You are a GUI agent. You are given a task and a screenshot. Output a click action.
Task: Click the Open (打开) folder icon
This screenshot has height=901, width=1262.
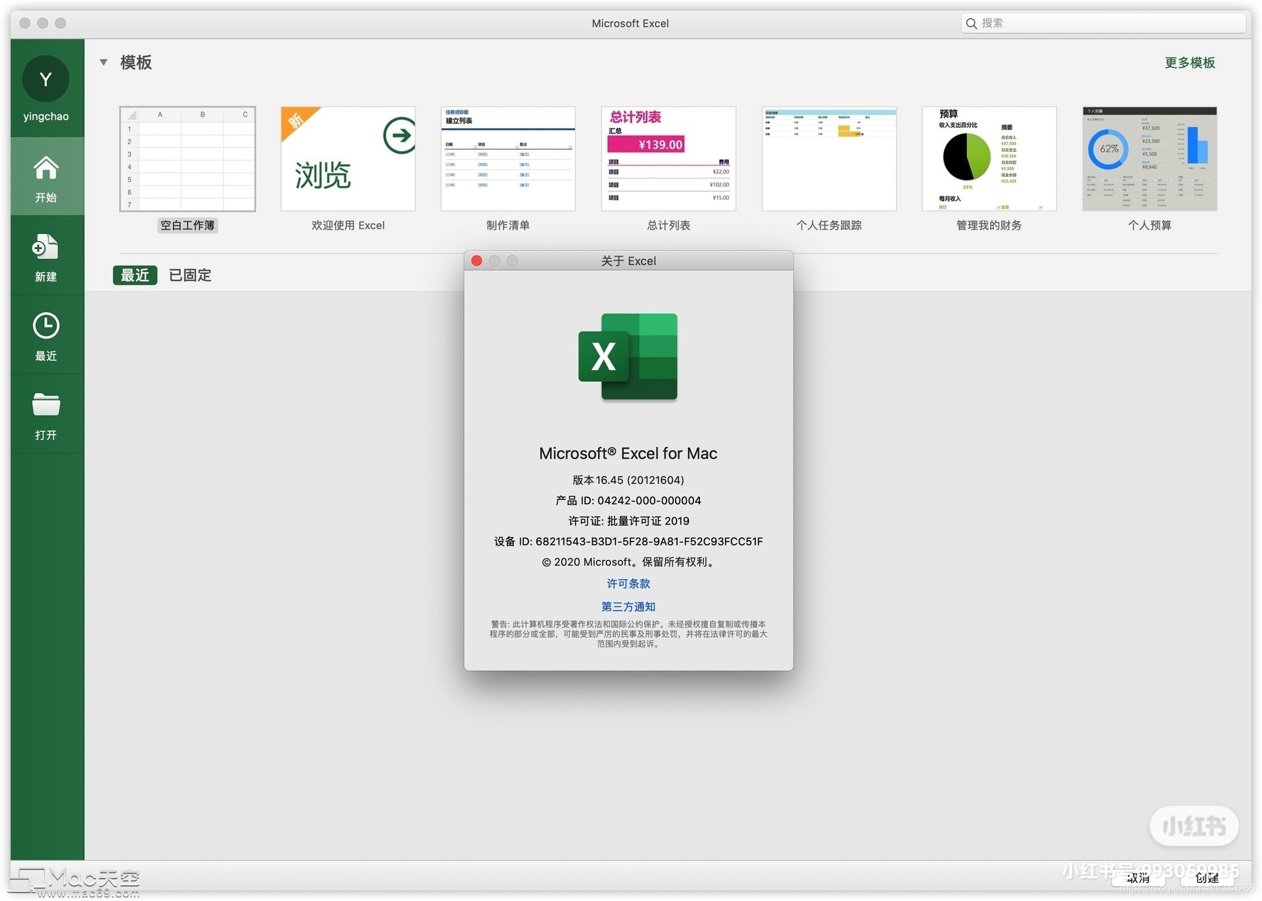pyautogui.click(x=46, y=405)
